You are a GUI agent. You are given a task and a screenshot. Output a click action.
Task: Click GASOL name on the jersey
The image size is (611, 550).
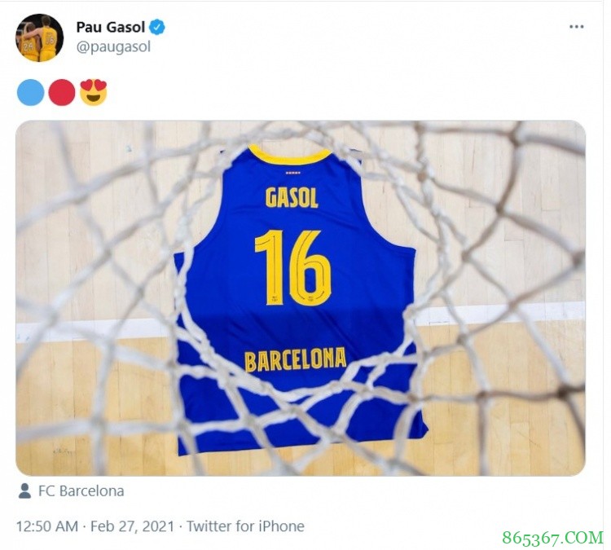point(292,197)
